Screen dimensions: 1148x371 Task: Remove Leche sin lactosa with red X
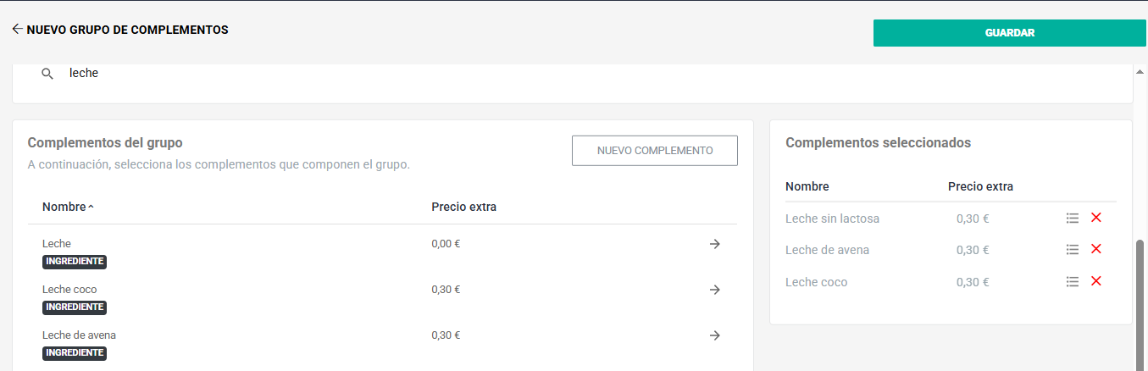tap(1095, 218)
